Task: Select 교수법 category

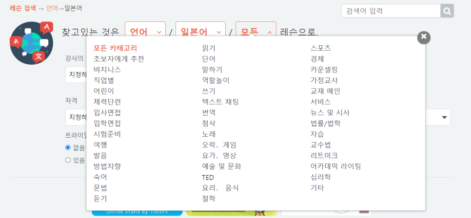Action: (x=320, y=145)
